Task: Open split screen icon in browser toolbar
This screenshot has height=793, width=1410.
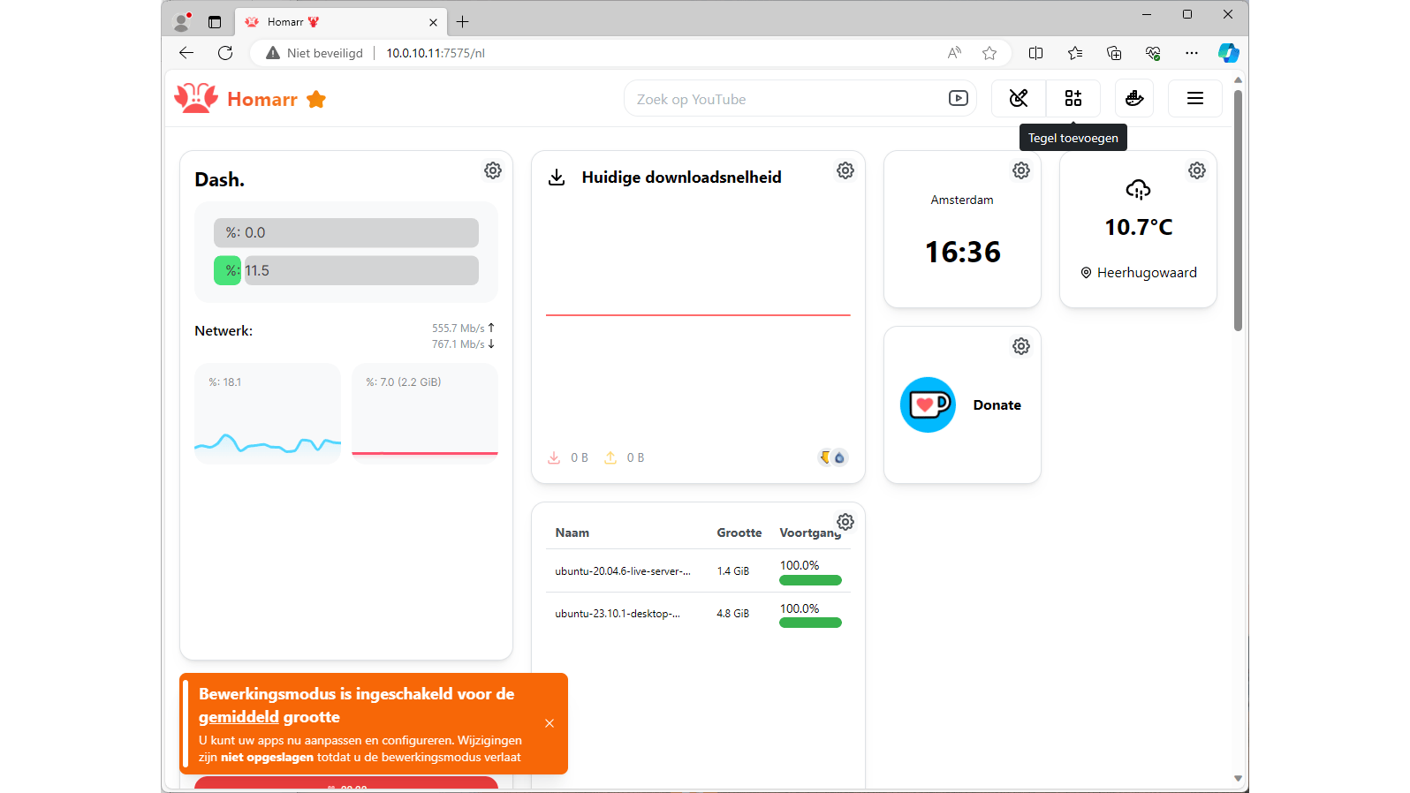Action: click(x=1036, y=53)
